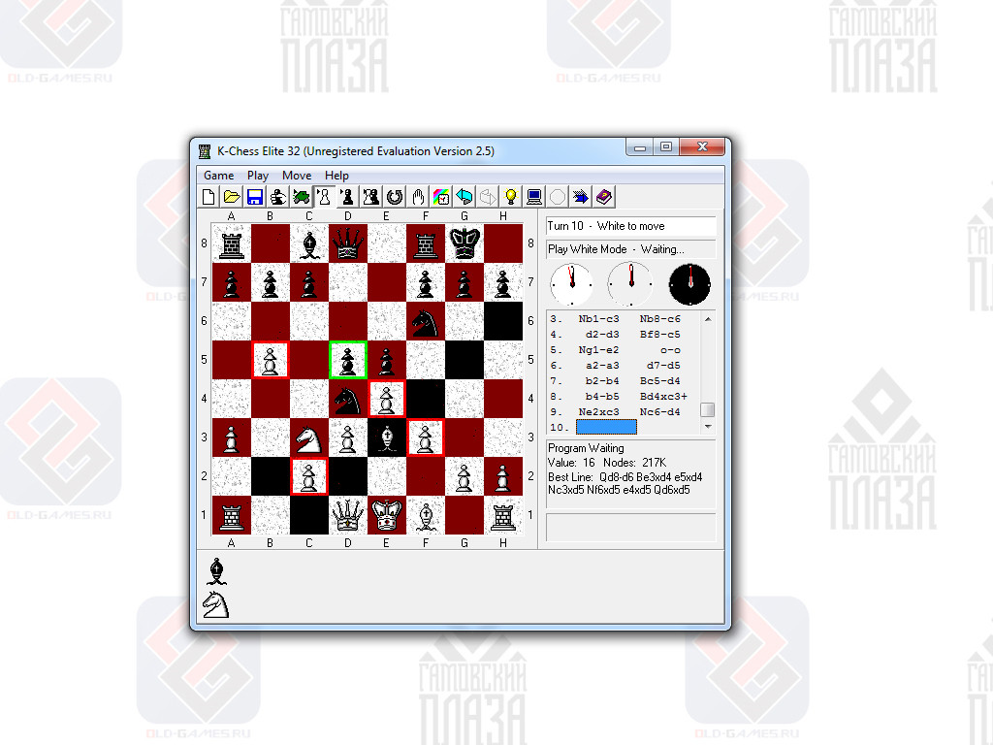Screen dimensions: 993x745
Task: Click the empty black square on g5
Action: tap(464, 360)
